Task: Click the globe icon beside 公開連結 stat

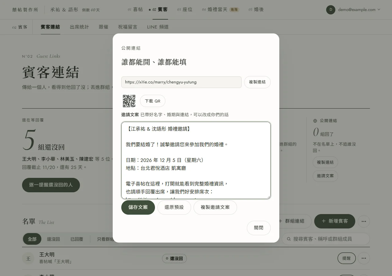Action: tap(315, 121)
